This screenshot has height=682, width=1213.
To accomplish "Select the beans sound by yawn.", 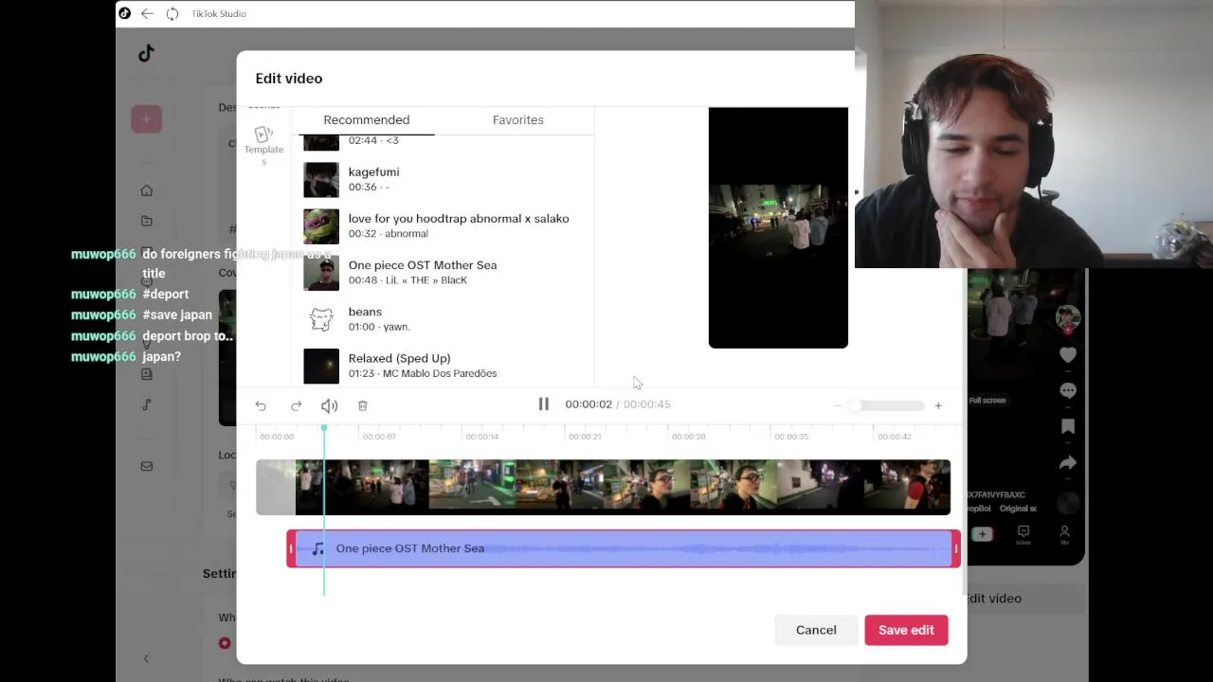I will tap(444, 318).
